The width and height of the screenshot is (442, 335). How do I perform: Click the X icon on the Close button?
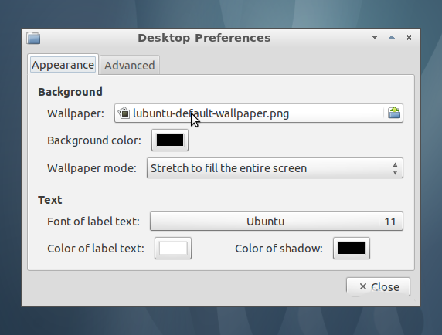[x=362, y=286]
